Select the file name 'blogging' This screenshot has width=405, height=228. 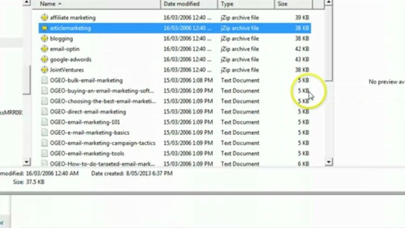(x=61, y=39)
